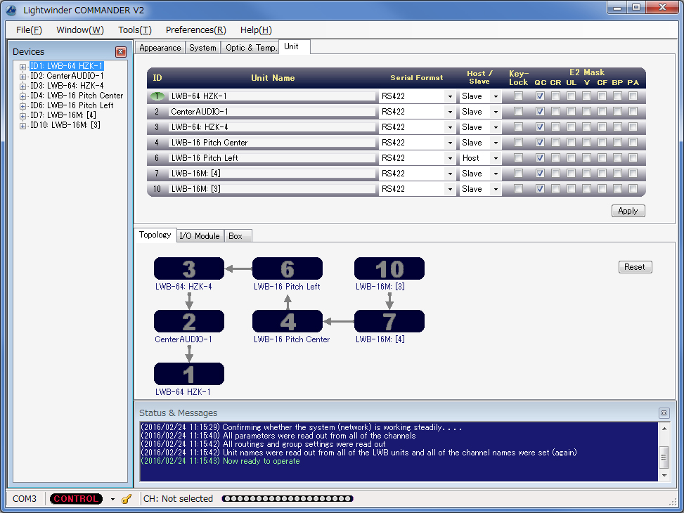Enable CF mask for LWB-16 Pitch Left
The width and height of the screenshot is (684, 513).
pos(602,158)
